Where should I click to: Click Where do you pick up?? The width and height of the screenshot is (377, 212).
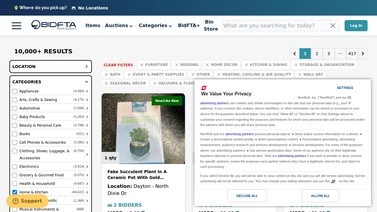[43, 8]
